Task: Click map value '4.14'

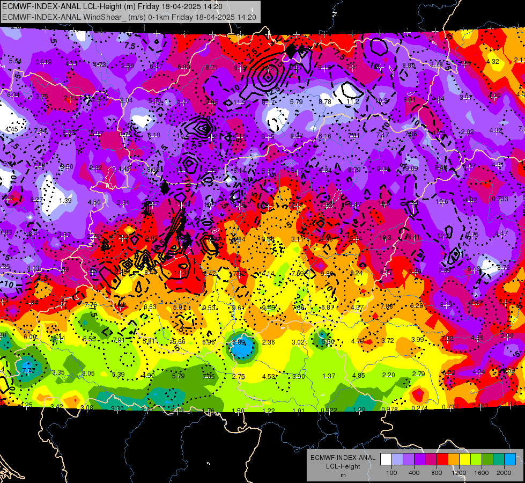Action: pos(268,274)
